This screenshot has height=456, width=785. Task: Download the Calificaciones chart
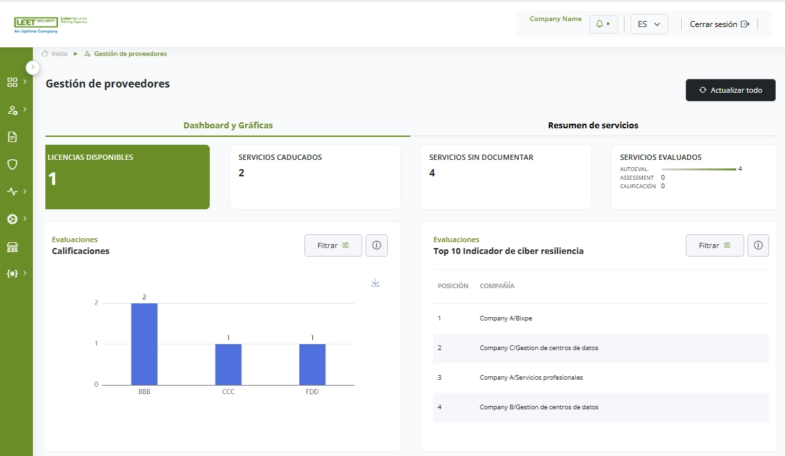(375, 283)
